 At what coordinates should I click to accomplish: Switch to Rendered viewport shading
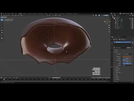(108, 15)
